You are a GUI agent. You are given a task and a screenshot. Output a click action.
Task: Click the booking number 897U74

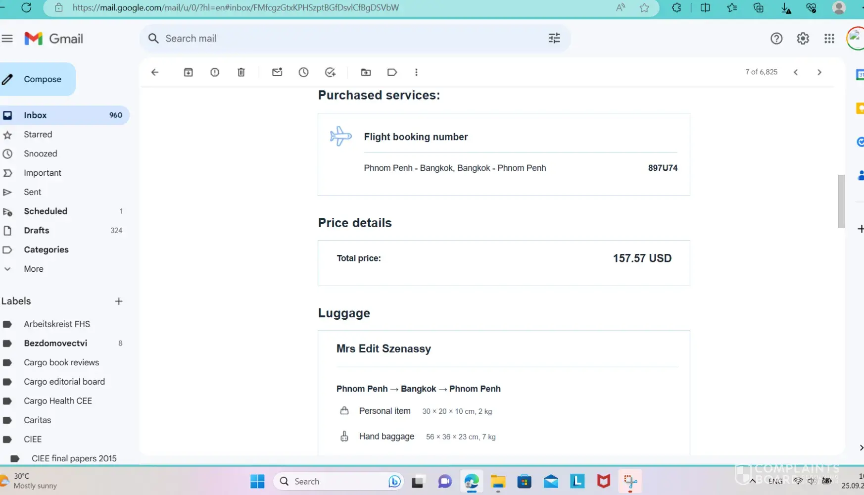point(663,168)
